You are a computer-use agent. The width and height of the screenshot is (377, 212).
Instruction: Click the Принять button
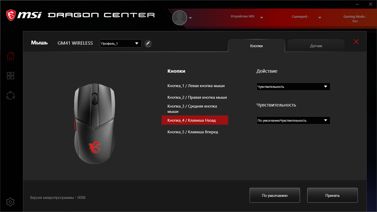pos(333,195)
